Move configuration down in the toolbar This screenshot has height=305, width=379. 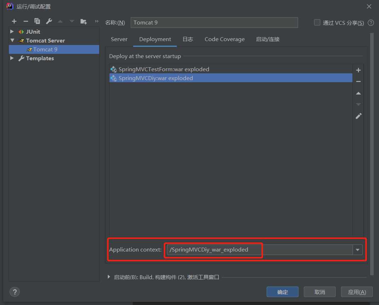click(72, 22)
